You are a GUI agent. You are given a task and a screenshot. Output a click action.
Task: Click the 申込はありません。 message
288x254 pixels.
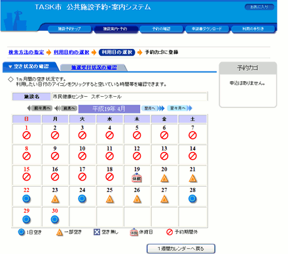(247, 83)
